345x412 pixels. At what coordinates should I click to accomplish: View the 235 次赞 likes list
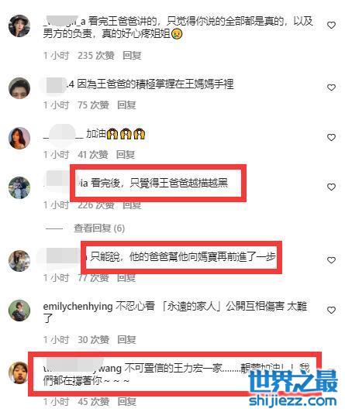(96, 56)
